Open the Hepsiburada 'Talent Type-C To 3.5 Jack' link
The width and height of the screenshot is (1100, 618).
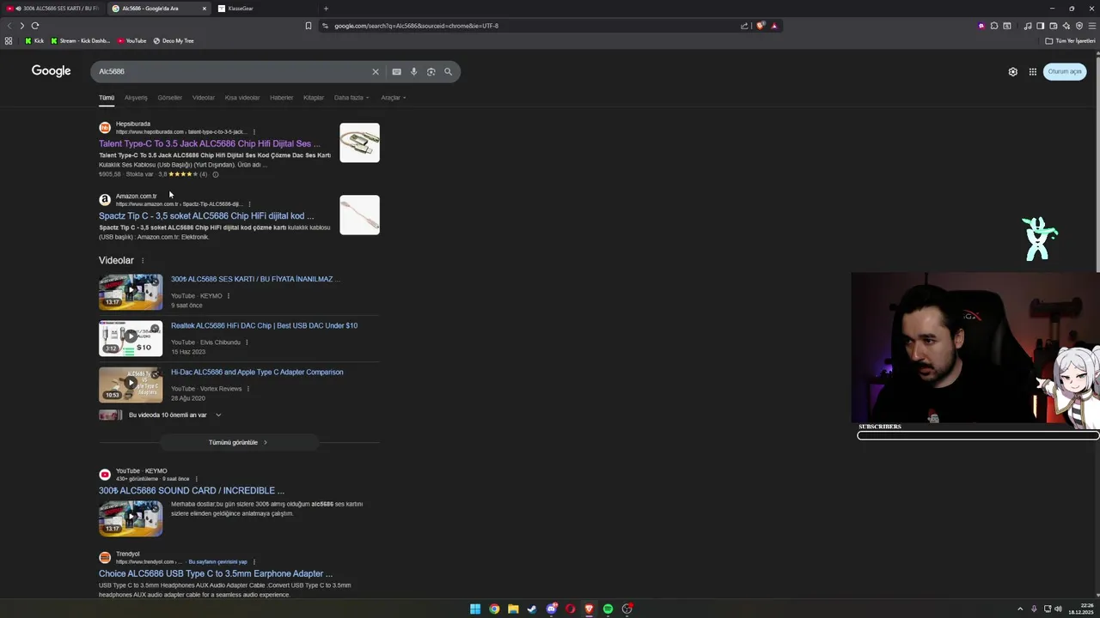(209, 144)
